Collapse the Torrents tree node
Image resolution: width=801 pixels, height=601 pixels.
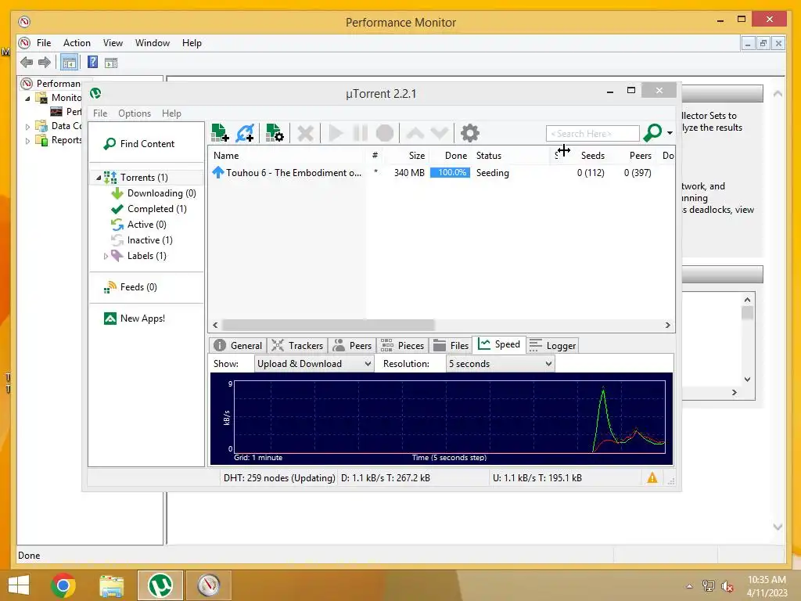(99, 178)
